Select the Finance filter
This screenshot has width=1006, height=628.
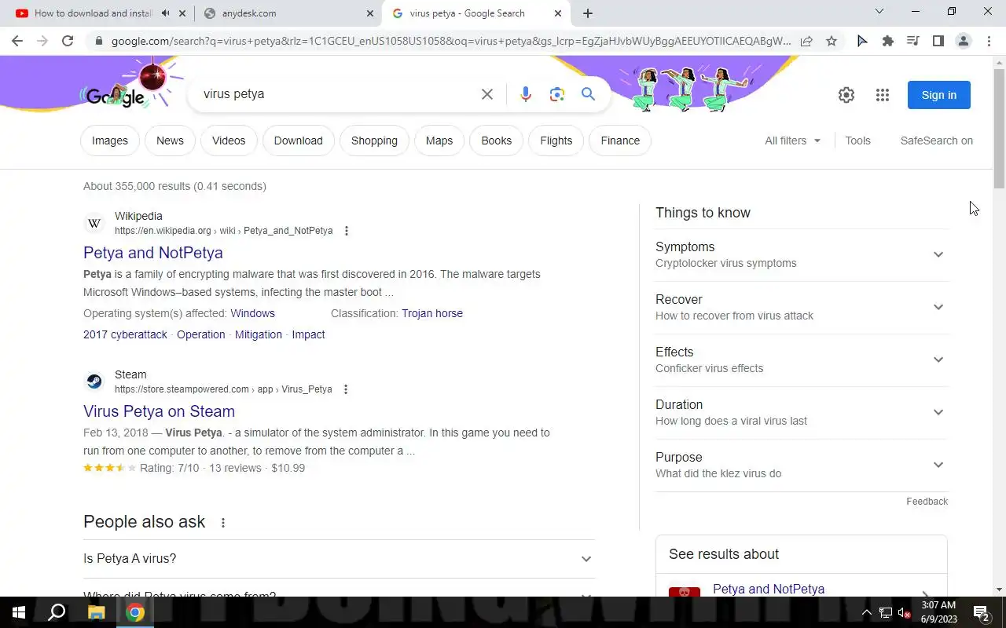click(620, 141)
